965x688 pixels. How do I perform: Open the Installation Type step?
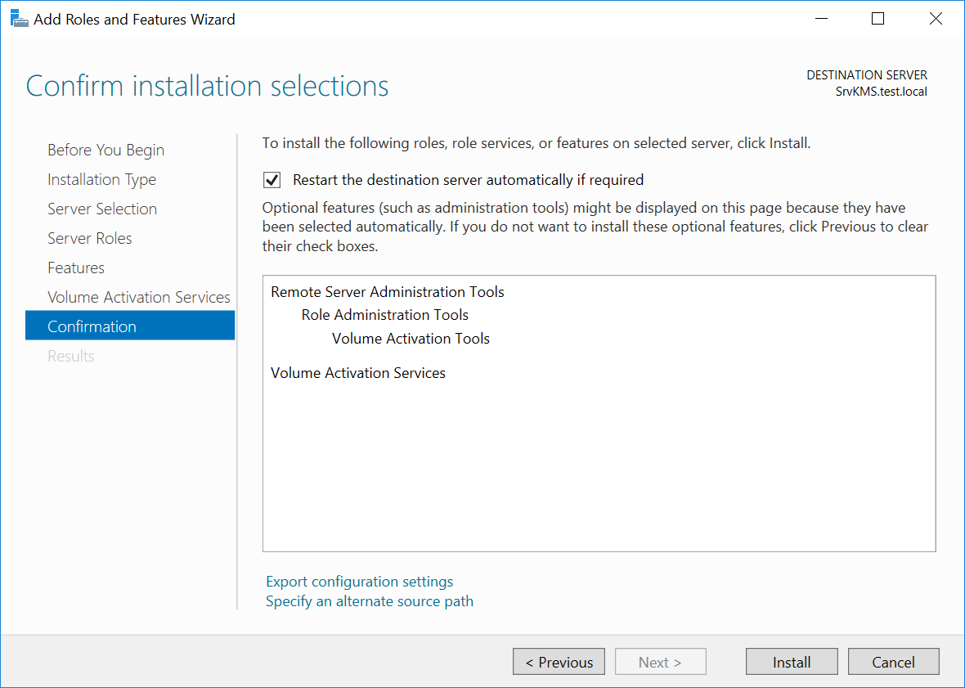(x=101, y=180)
